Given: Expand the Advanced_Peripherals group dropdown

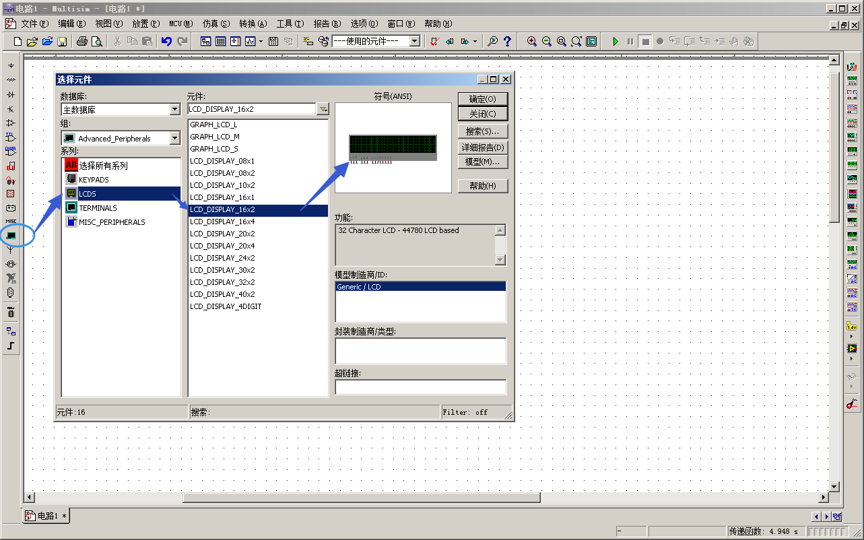Looking at the screenshot, I should click(175, 138).
